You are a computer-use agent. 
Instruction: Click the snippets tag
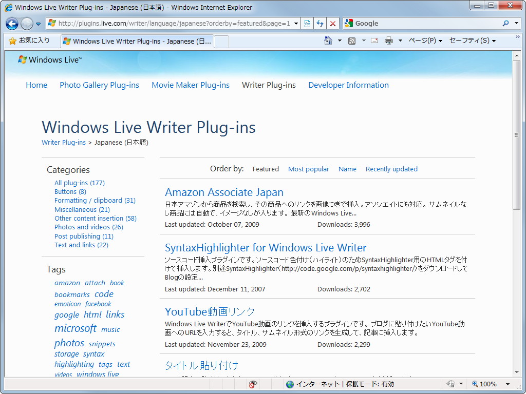click(x=102, y=344)
